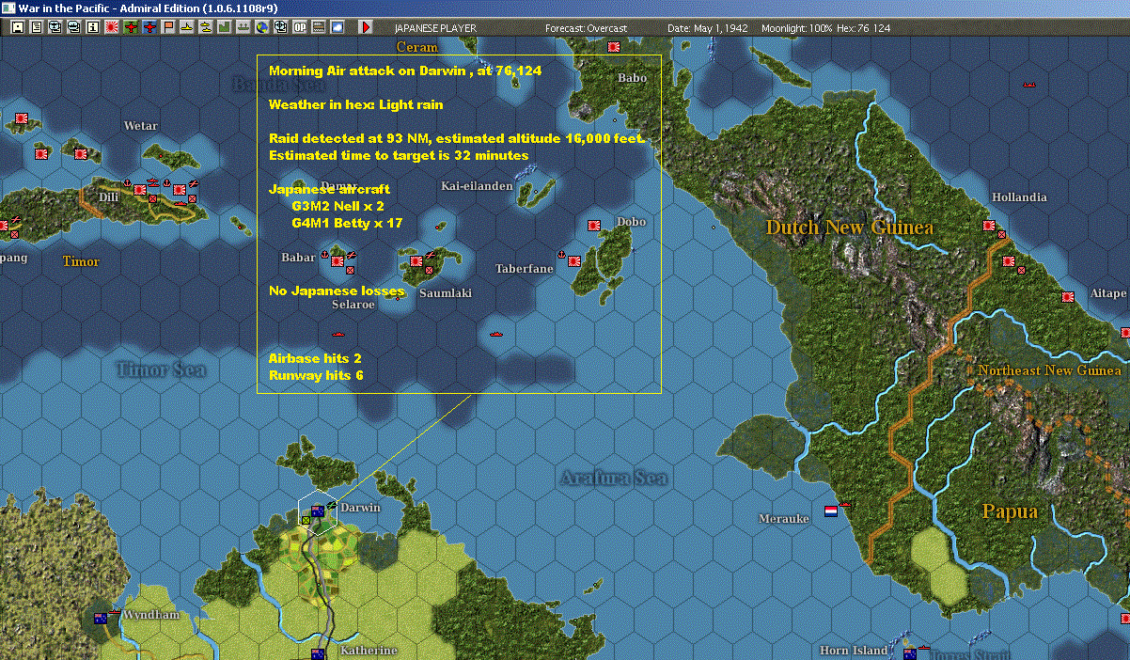The width and height of the screenshot is (1130, 660).
Task: Click the 'Wetar' map label
Action: pos(140,126)
